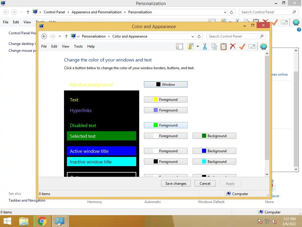Click the network icon in system tray

tap(267, 221)
